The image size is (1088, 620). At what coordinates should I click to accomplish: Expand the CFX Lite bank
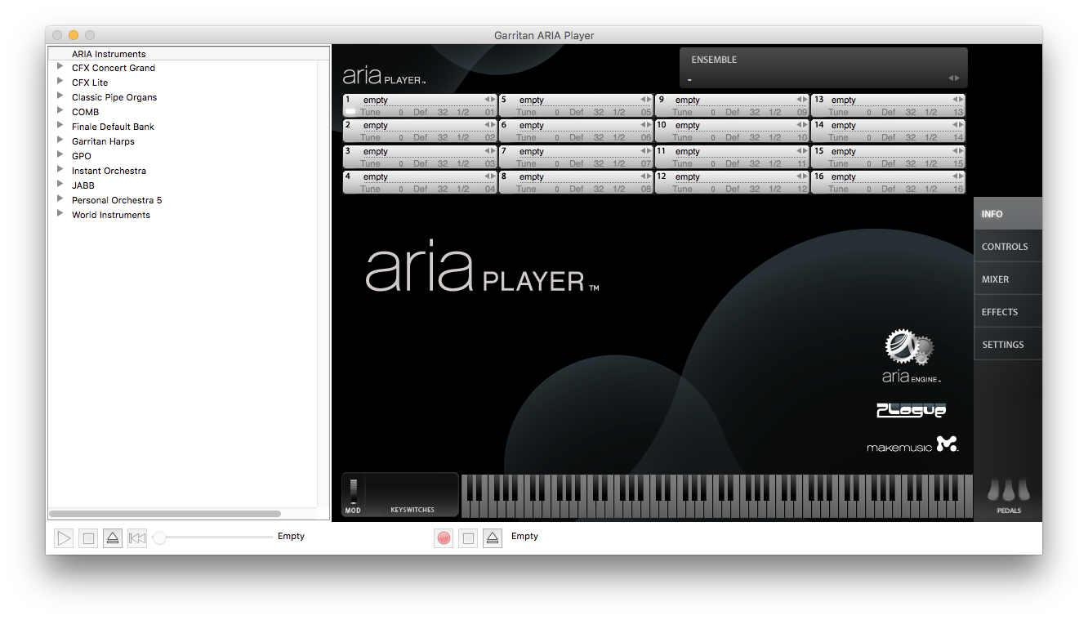[60, 82]
